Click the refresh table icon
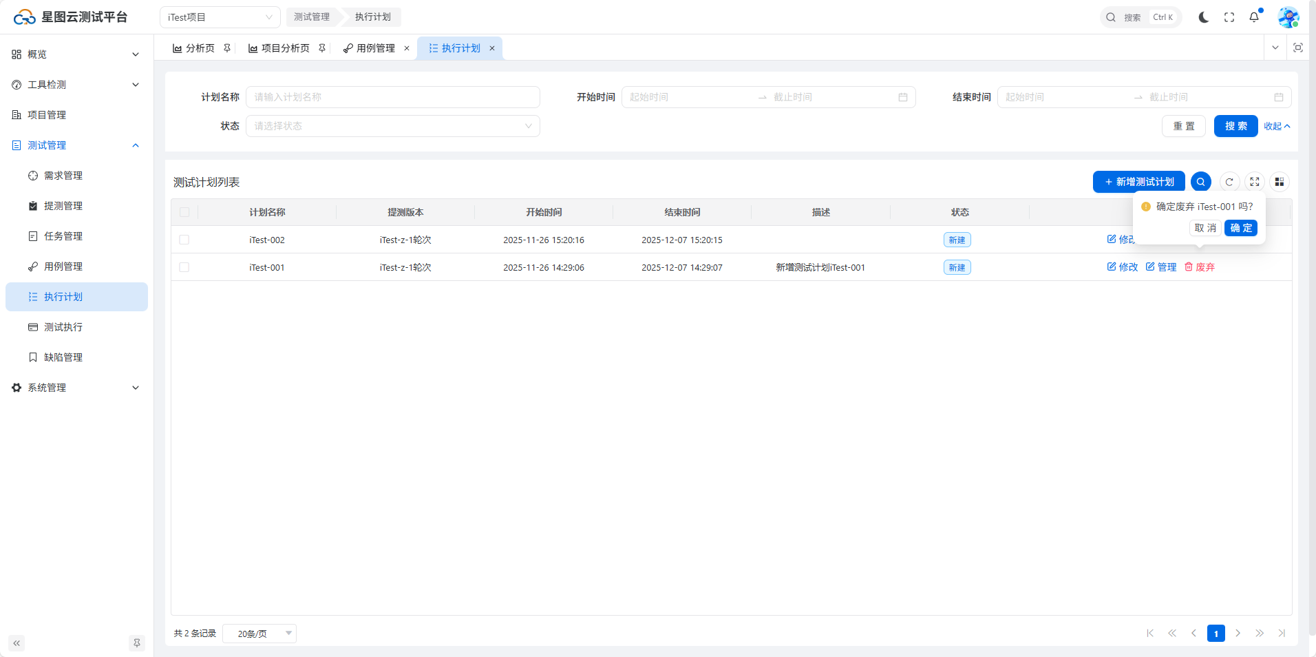Screen dimensions: 1316x657 coord(1229,182)
